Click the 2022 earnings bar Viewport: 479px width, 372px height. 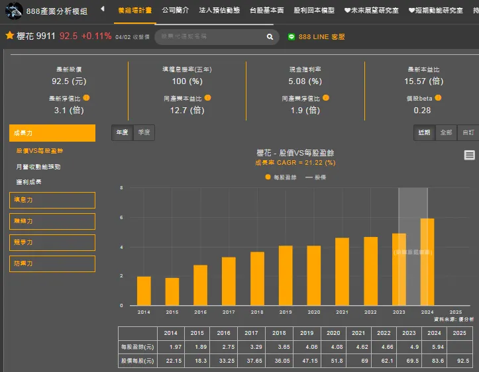[x=370, y=271]
